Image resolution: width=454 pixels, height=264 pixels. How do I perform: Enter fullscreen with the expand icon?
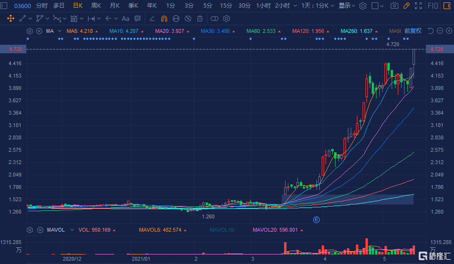pos(418,6)
